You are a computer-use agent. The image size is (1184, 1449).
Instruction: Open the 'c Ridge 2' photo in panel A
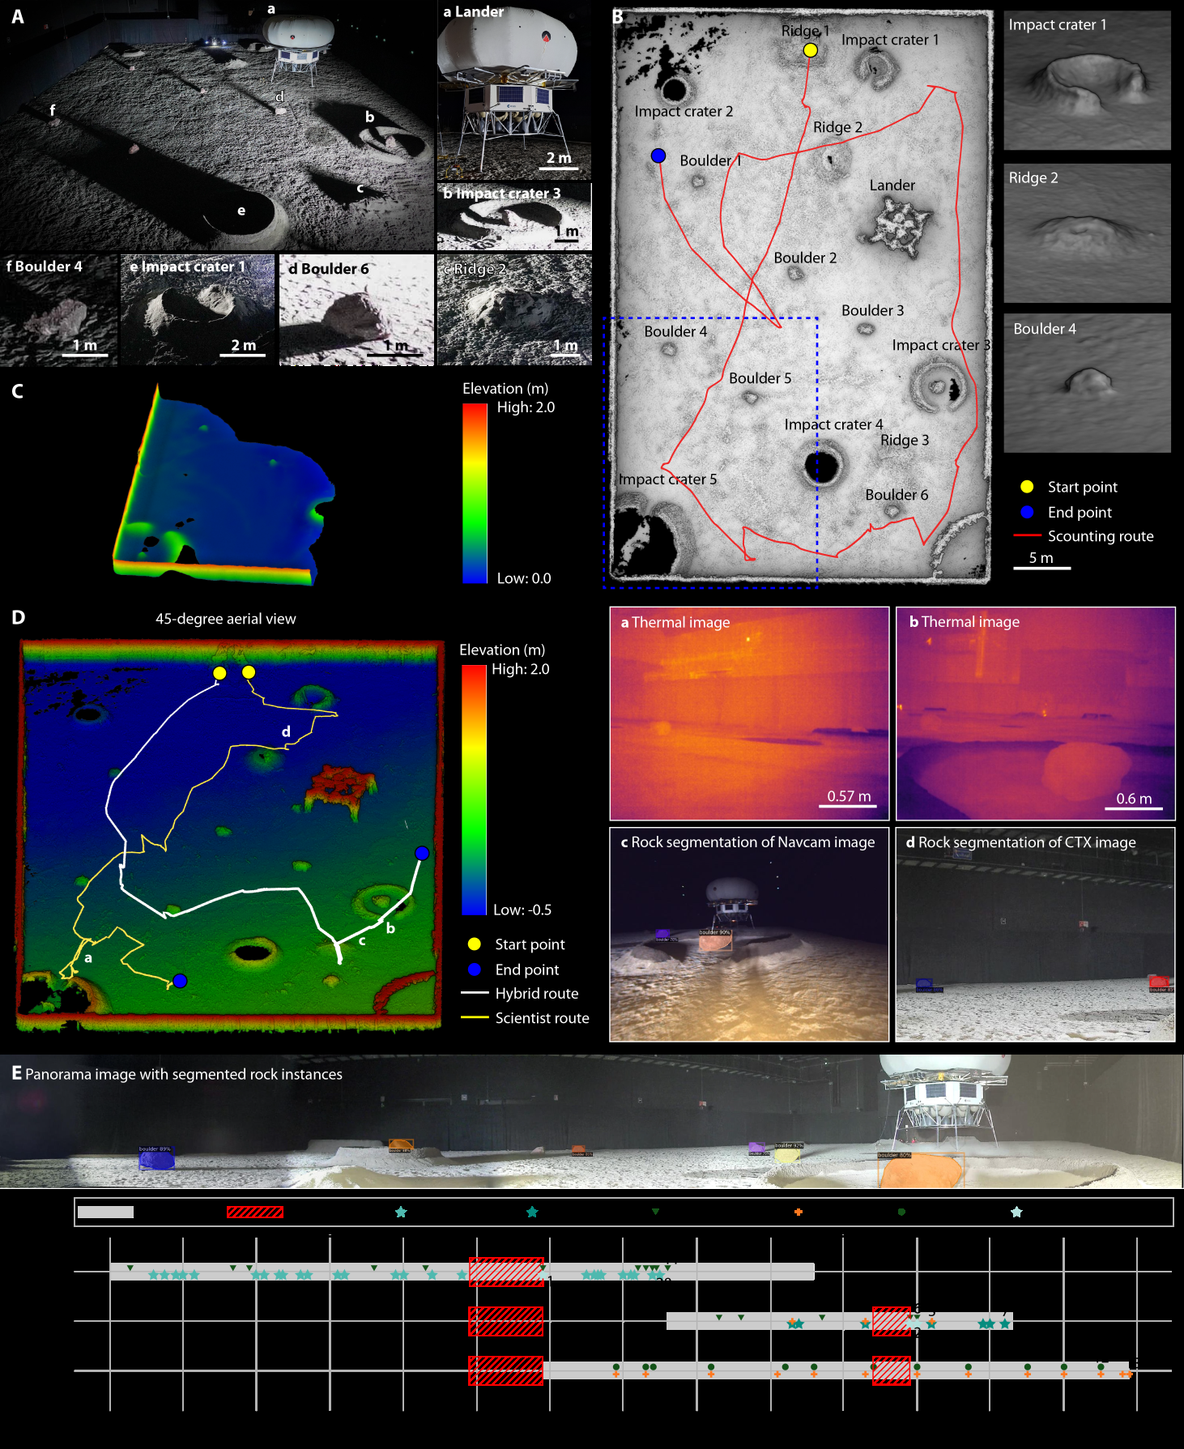514,310
